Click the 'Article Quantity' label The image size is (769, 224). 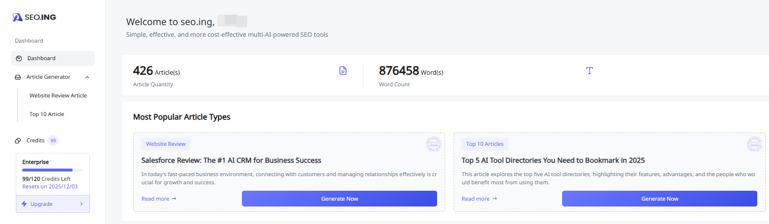pos(153,85)
